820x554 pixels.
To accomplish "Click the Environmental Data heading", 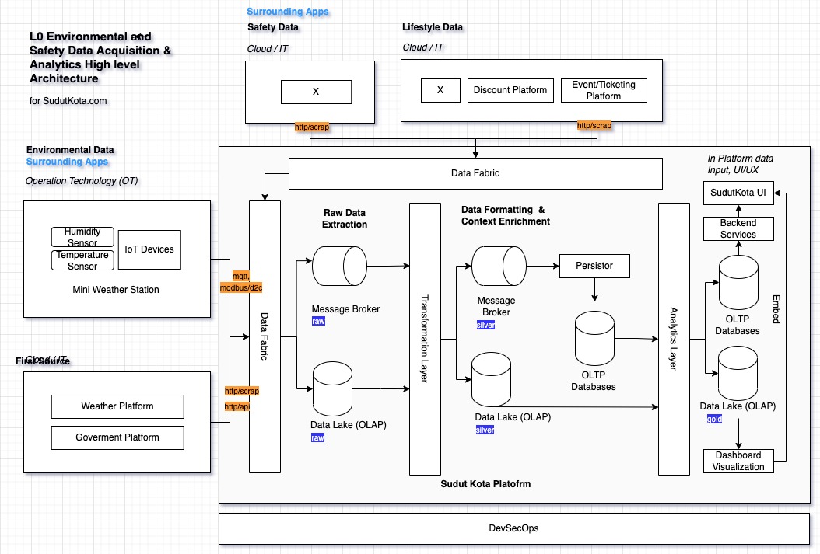I will [70, 150].
